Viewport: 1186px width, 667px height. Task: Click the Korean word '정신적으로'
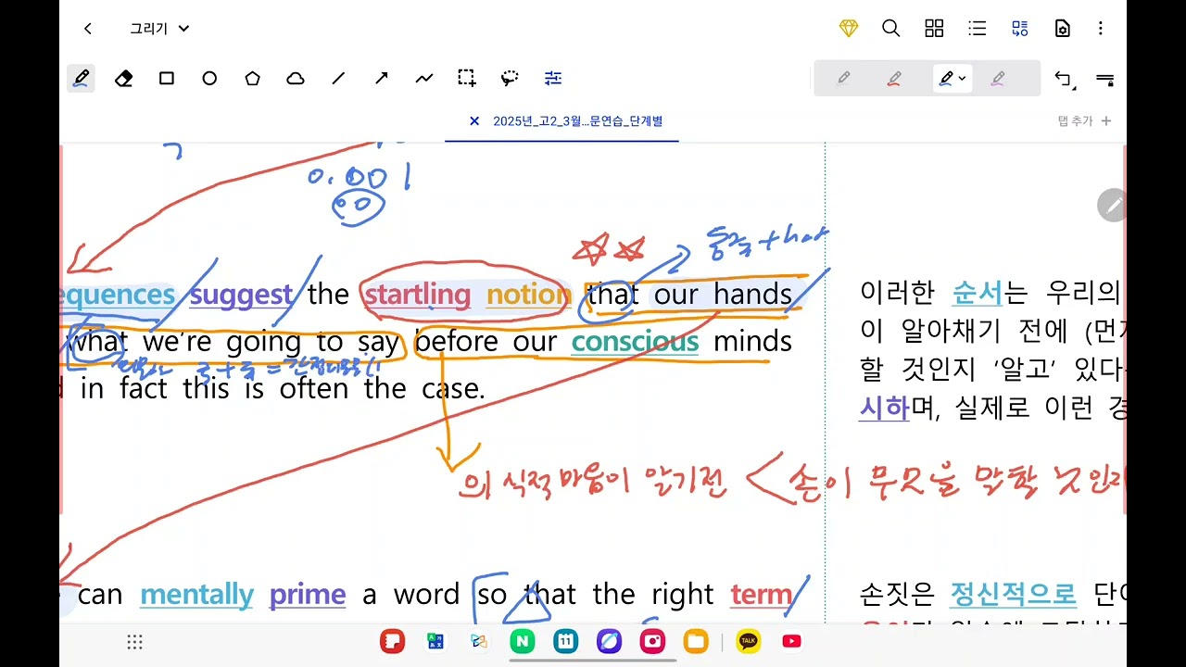pyautogui.click(x=1014, y=593)
